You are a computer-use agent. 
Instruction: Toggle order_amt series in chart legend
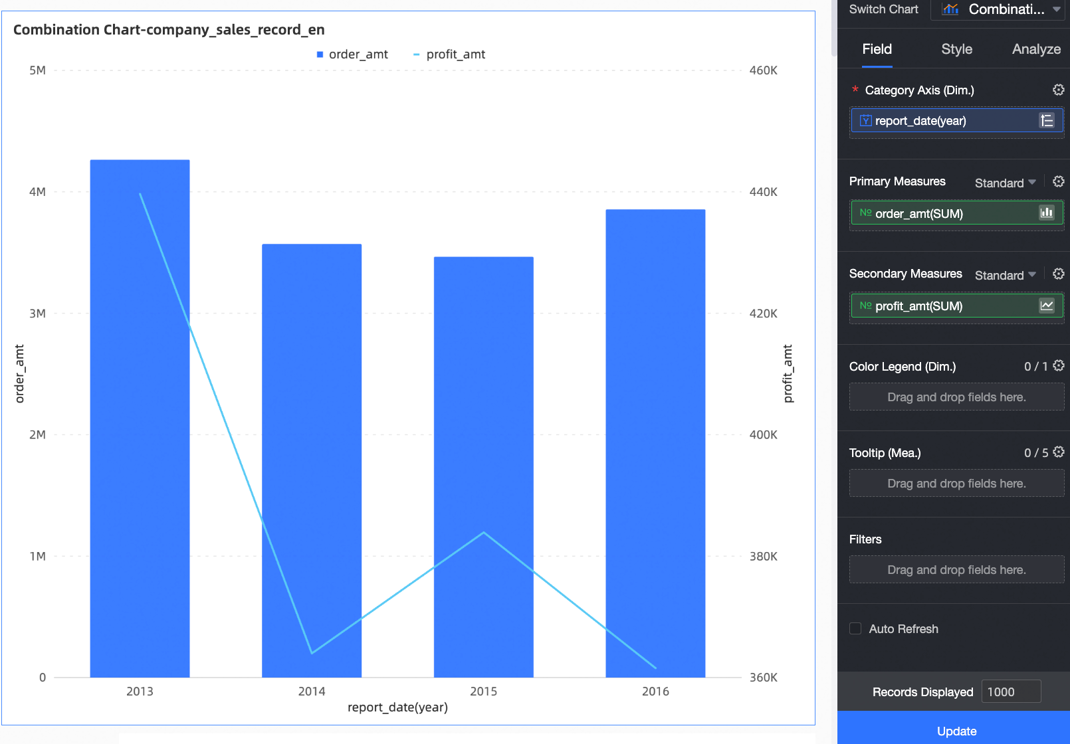click(352, 54)
